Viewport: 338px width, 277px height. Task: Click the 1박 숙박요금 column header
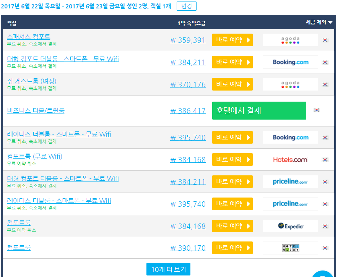pos(192,23)
